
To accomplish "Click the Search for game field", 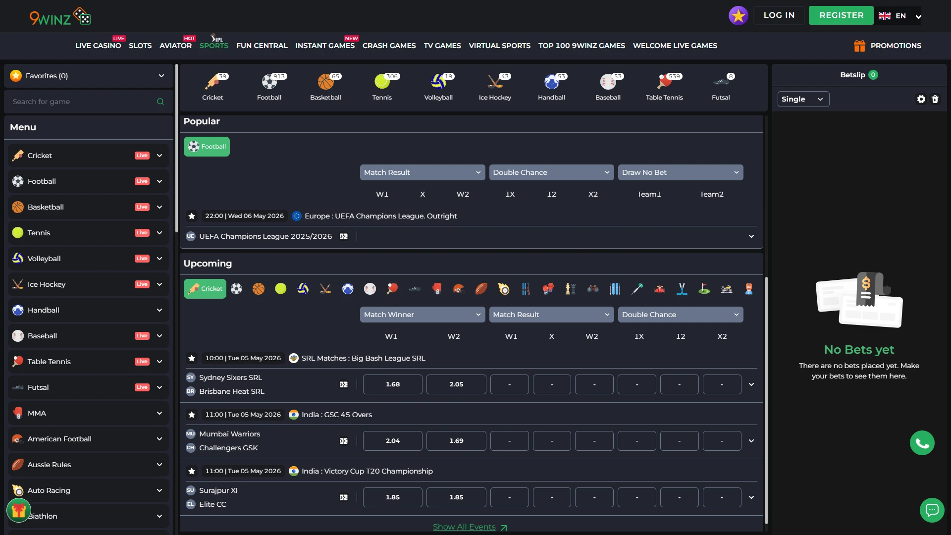I will (x=89, y=102).
